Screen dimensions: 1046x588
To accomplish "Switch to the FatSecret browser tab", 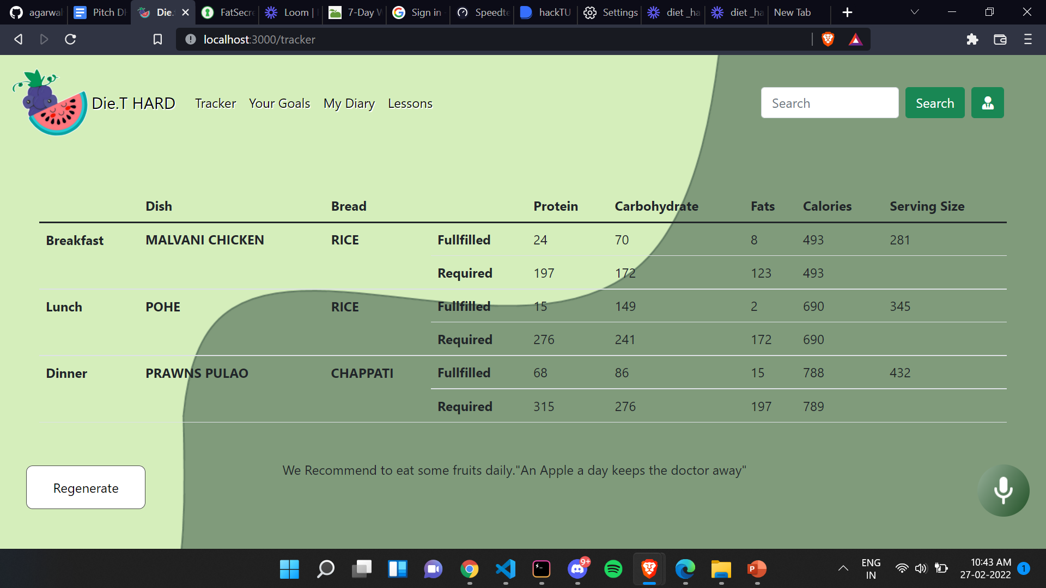I will (x=229, y=12).
